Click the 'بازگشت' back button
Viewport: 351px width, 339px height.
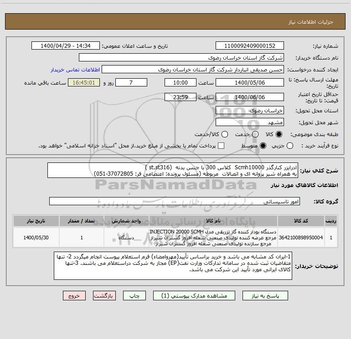coord(104,296)
